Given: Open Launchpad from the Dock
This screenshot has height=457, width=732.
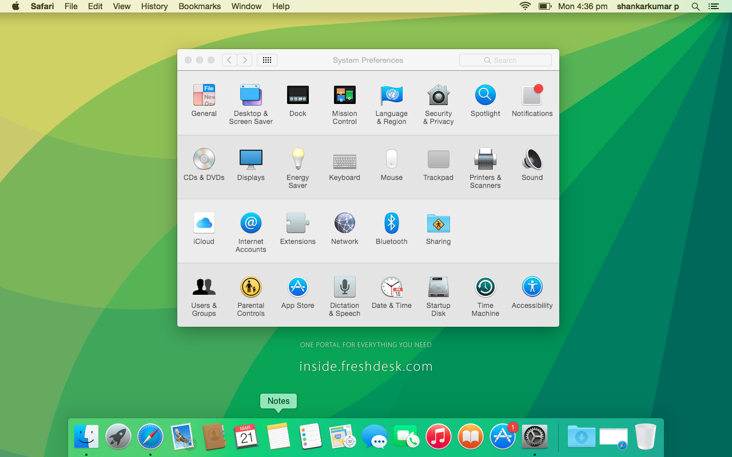Looking at the screenshot, I should (118, 437).
